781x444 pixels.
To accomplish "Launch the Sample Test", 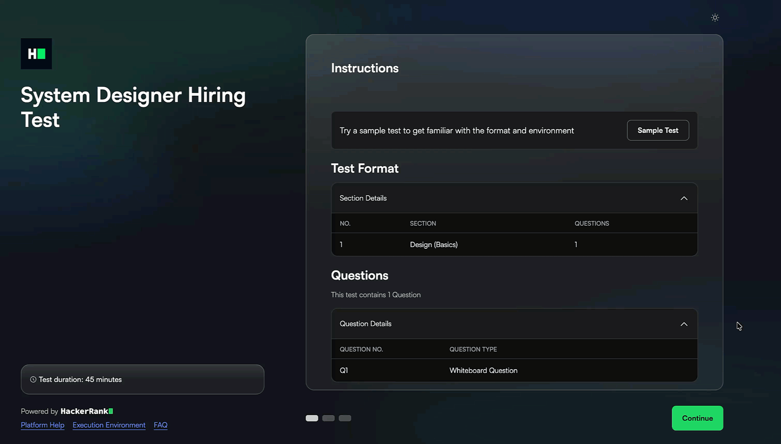I will tap(658, 130).
